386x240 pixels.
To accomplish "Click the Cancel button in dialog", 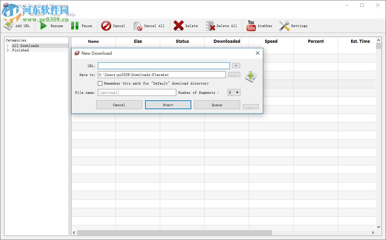I will point(119,105).
